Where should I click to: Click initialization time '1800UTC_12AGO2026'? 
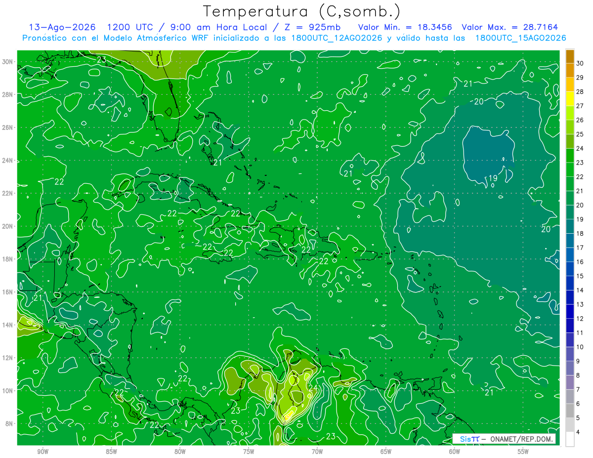[x=337, y=38]
